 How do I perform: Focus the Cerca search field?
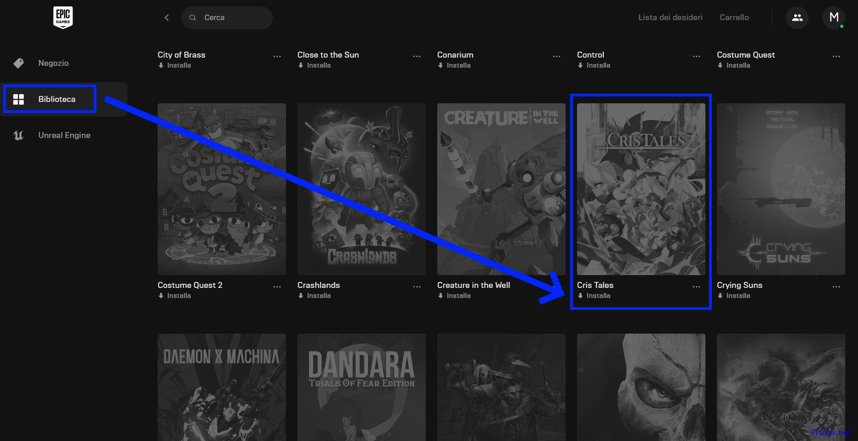click(x=227, y=17)
